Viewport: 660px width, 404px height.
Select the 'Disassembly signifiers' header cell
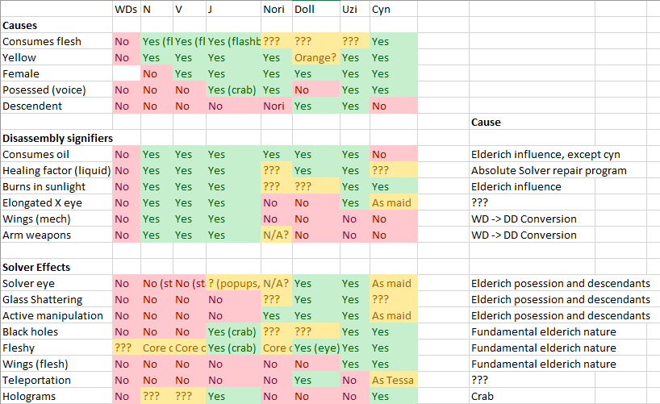(56, 138)
